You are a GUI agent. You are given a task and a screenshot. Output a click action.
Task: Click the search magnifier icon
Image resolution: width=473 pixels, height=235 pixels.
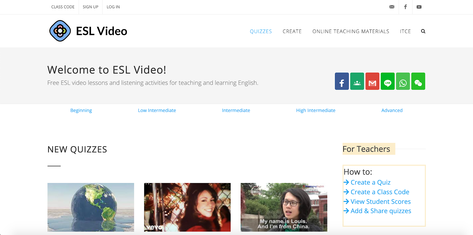point(423,31)
